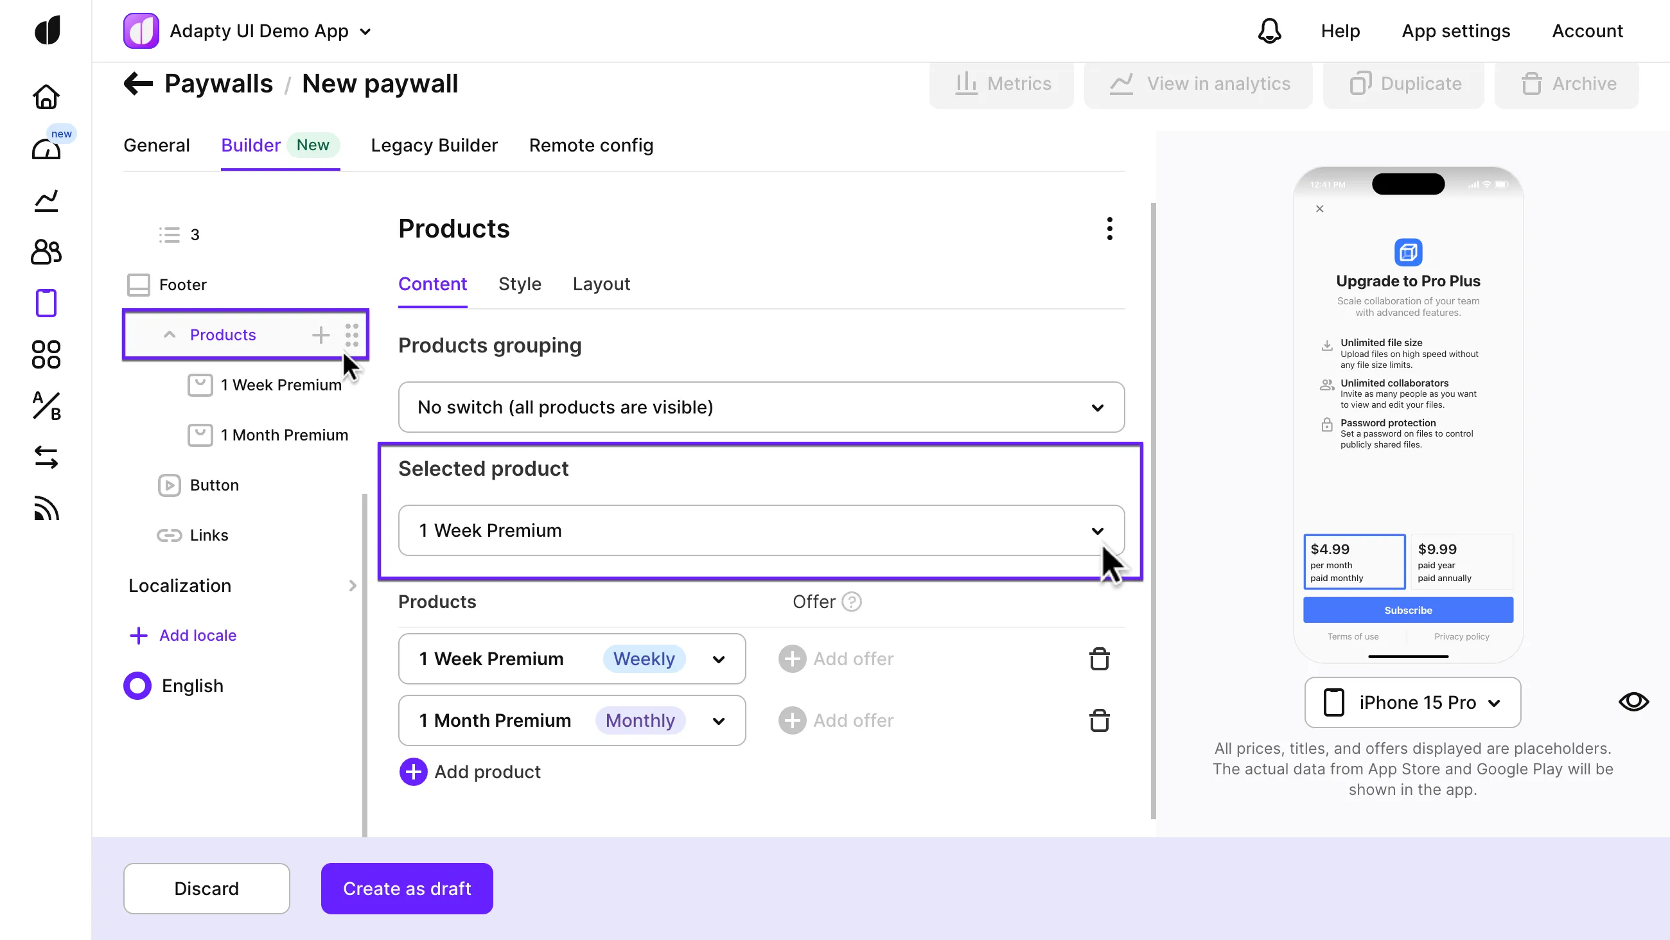The image size is (1670, 940).
Task: Select the $9.99 plan in phone preview
Action: coord(1461,562)
